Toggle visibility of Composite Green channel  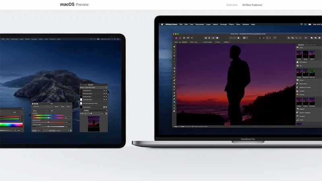point(104,94)
